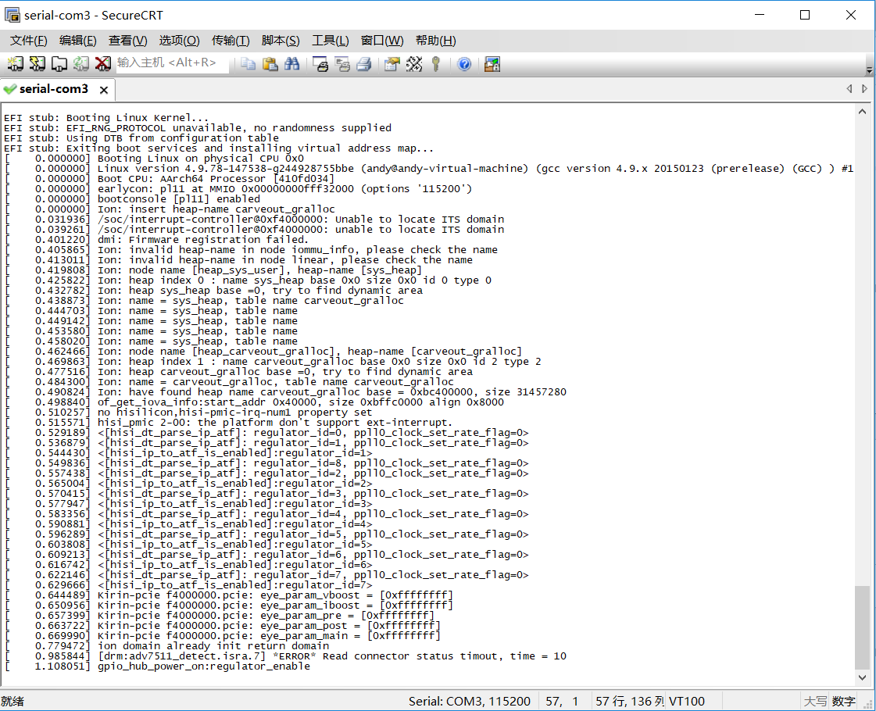This screenshot has width=876, height=711.
Task: Click the Connect in Tab icon
Action: pos(59,64)
